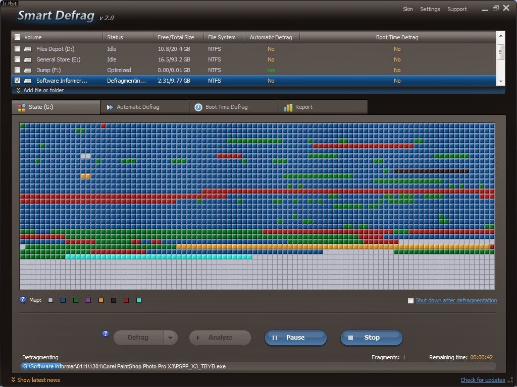Sort by Free/Total Size column header
Screen dimensions: 517x387
click(x=178, y=37)
